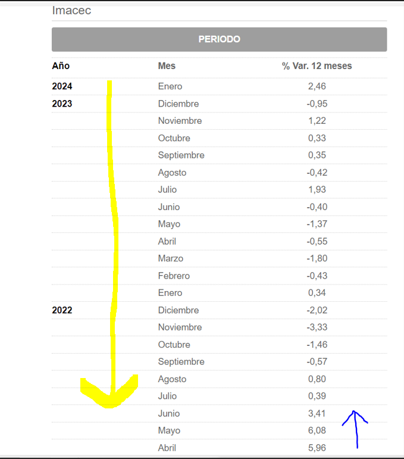Click the Mes column header
Image resolution: width=404 pixels, height=459 pixels.
pyautogui.click(x=167, y=66)
